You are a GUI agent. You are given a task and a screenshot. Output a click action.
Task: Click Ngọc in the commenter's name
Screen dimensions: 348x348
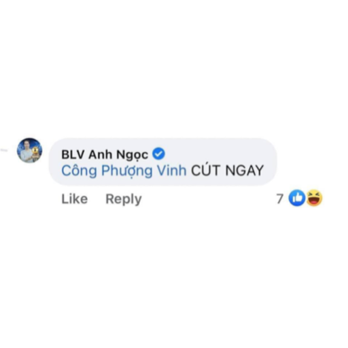[x=132, y=156]
